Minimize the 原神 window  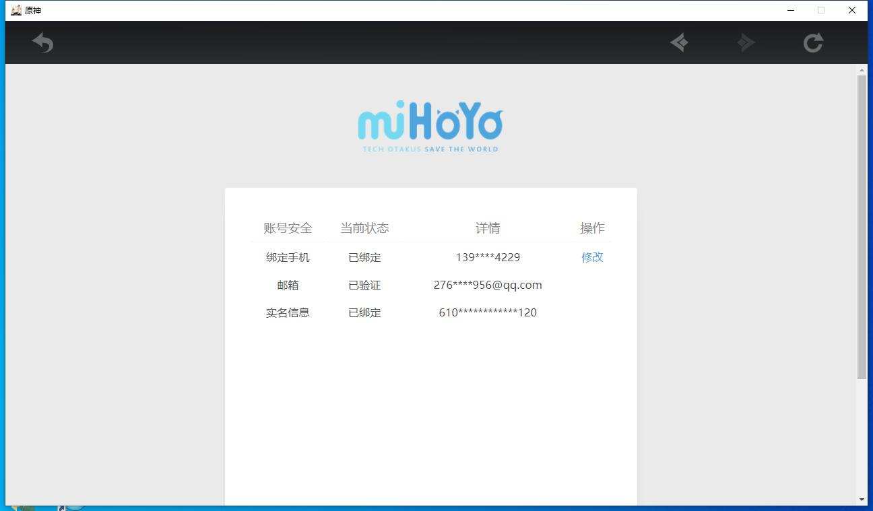791,10
